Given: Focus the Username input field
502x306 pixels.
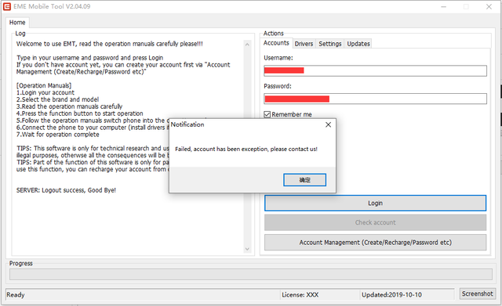Looking at the screenshot, I should click(375, 70).
